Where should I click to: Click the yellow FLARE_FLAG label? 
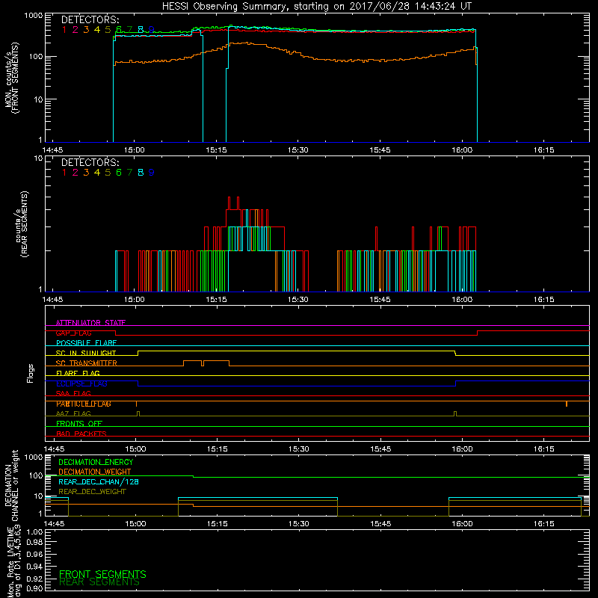click(78, 373)
